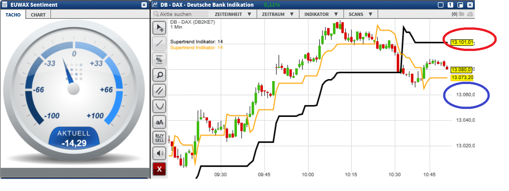Select the percent retracement tool
This screenshot has height=191, width=509.
pos(159,59)
